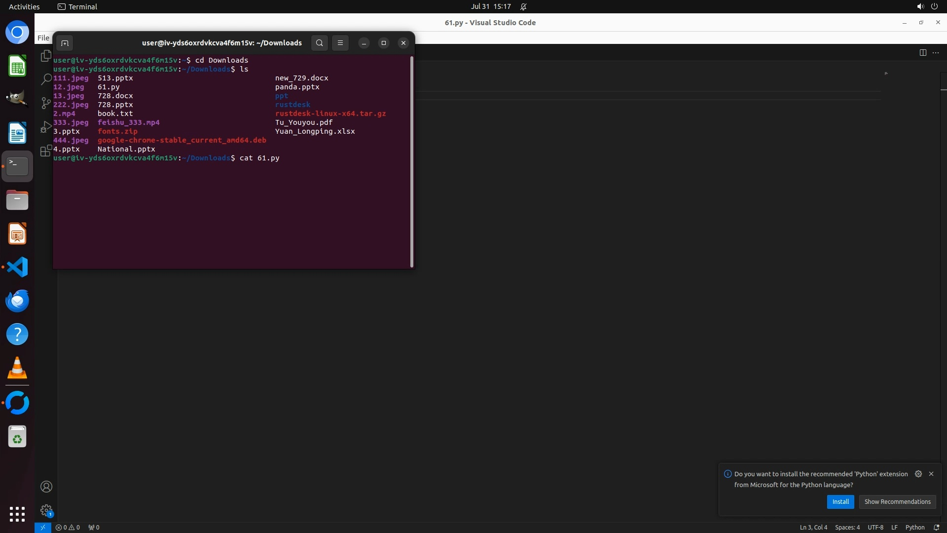Open editor More Actions ellipsis

point(936,53)
